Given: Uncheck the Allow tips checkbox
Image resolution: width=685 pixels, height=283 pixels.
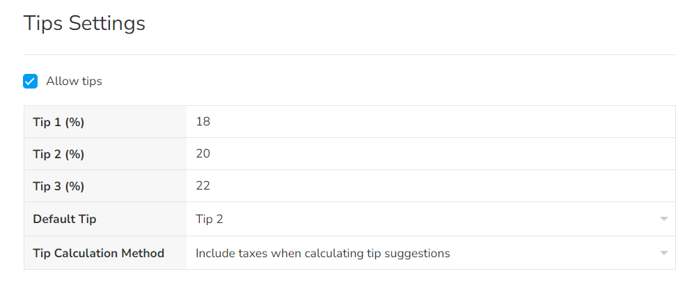Looking at the screenshot, I should click(31, 82).
